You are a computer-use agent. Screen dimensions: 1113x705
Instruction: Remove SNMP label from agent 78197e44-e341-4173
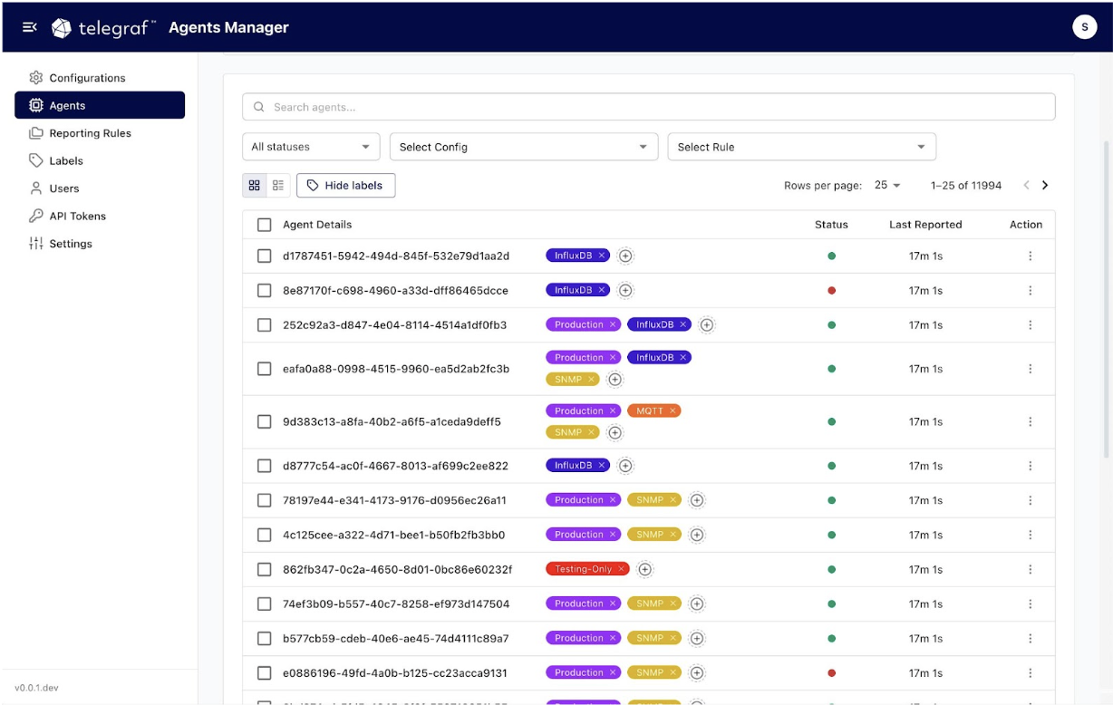pos(673,500)
